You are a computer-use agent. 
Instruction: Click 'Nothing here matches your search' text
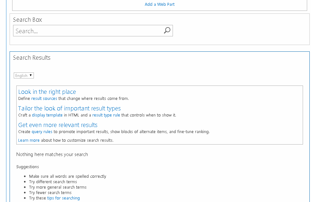pyautogui.click(x=52, y=154)
